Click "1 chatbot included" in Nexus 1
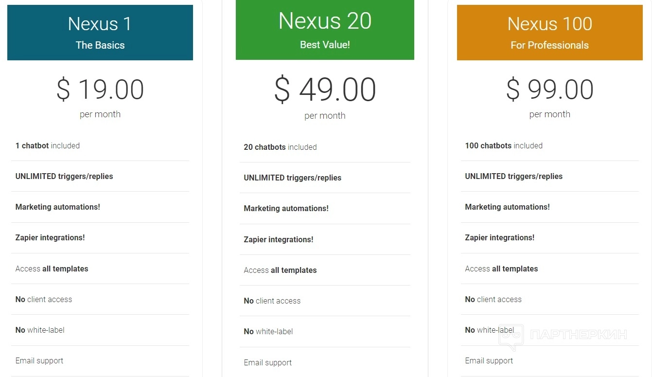The height and width of the screenshot is (377, 652). point(48,145)
